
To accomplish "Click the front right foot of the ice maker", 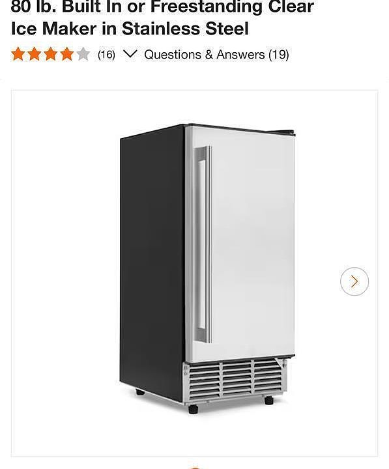I will point(268,400).
